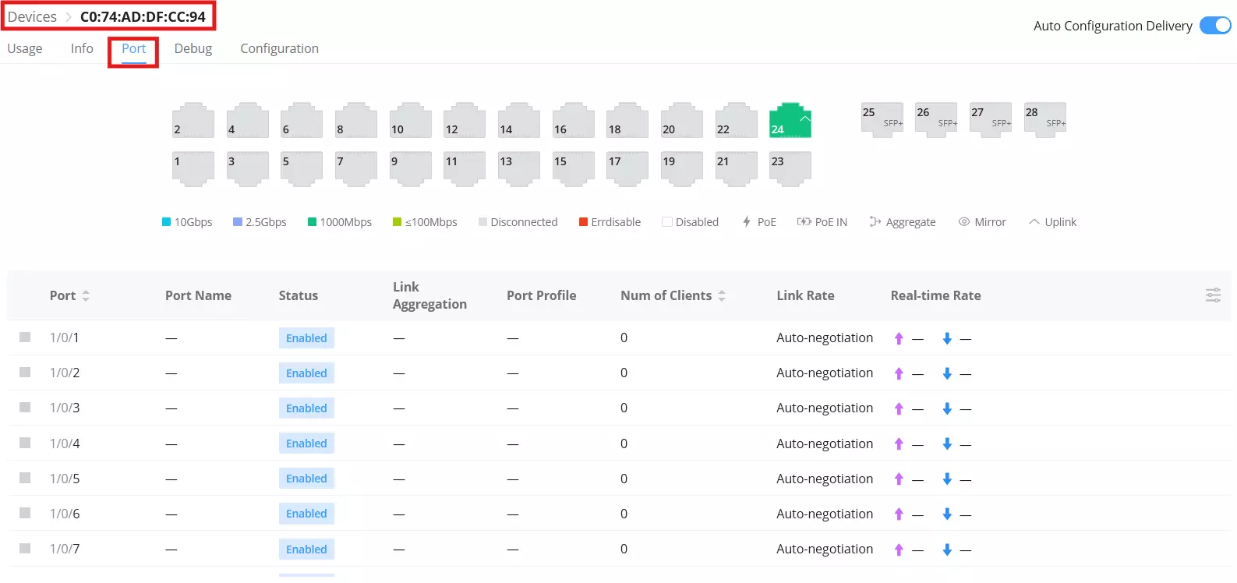Screen dimensions: 1237x583
Task: Sort table by Num of Clients
Action: (722, 295)
